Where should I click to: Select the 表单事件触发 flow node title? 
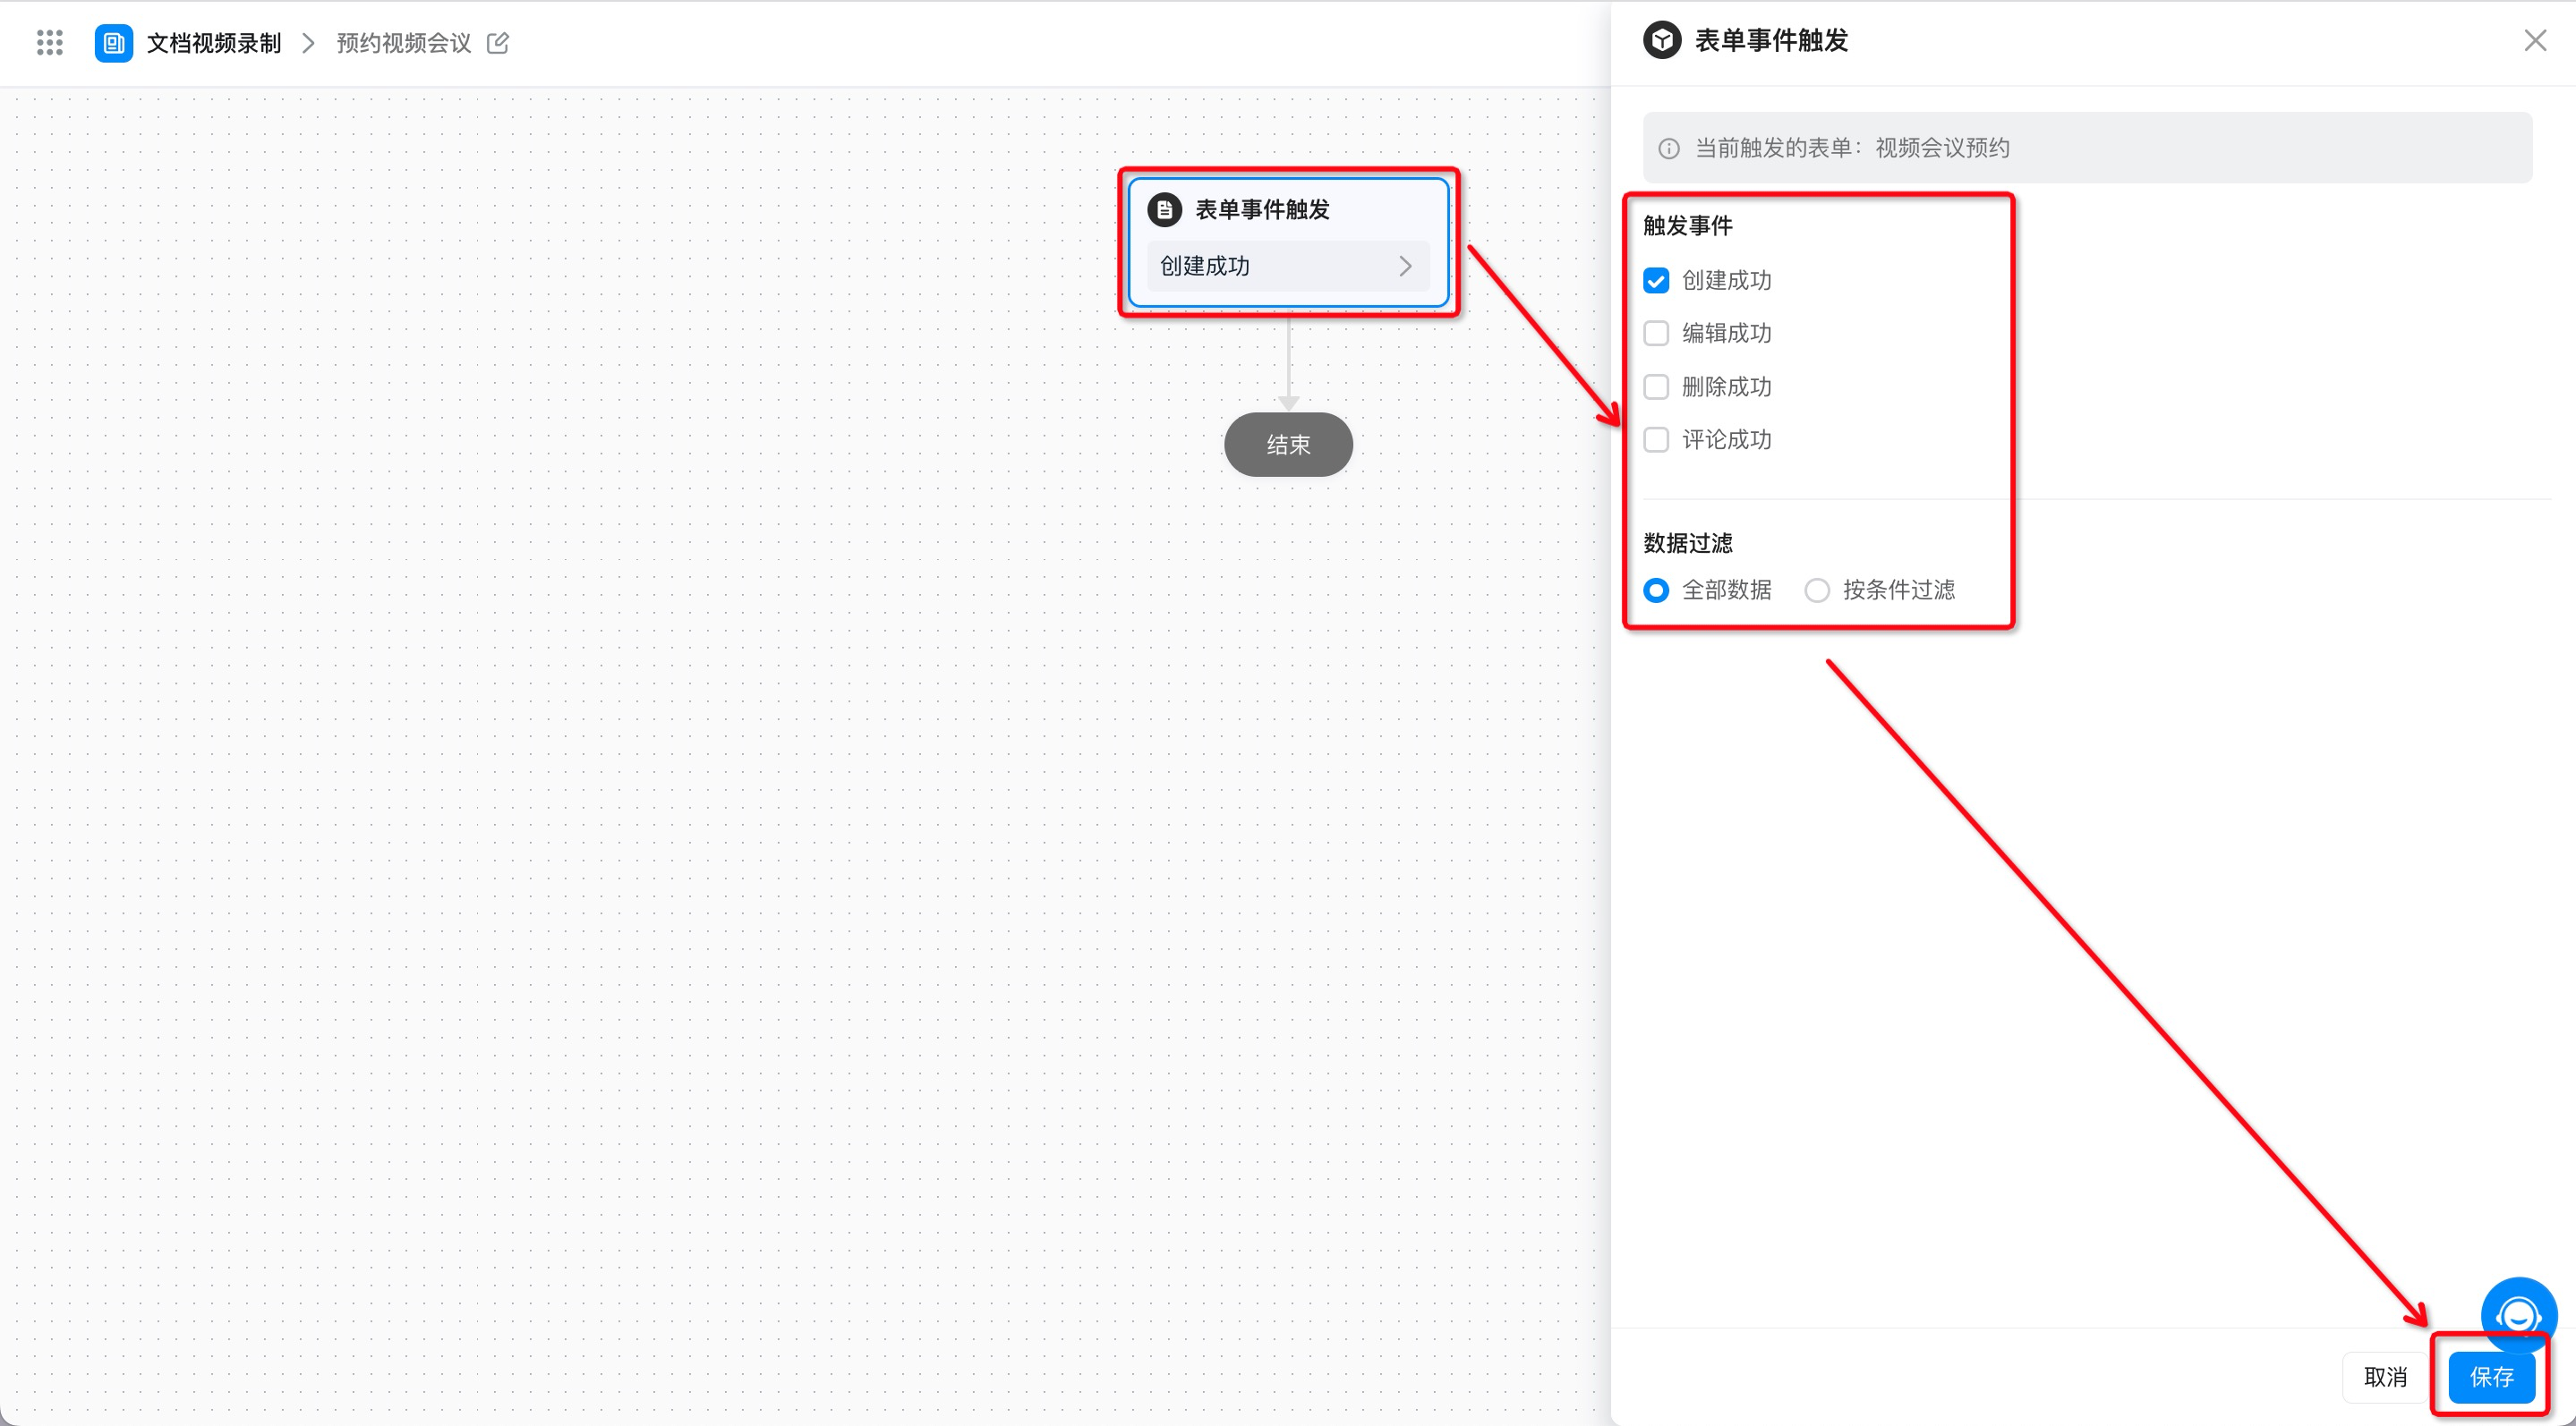pos(1263,210)
